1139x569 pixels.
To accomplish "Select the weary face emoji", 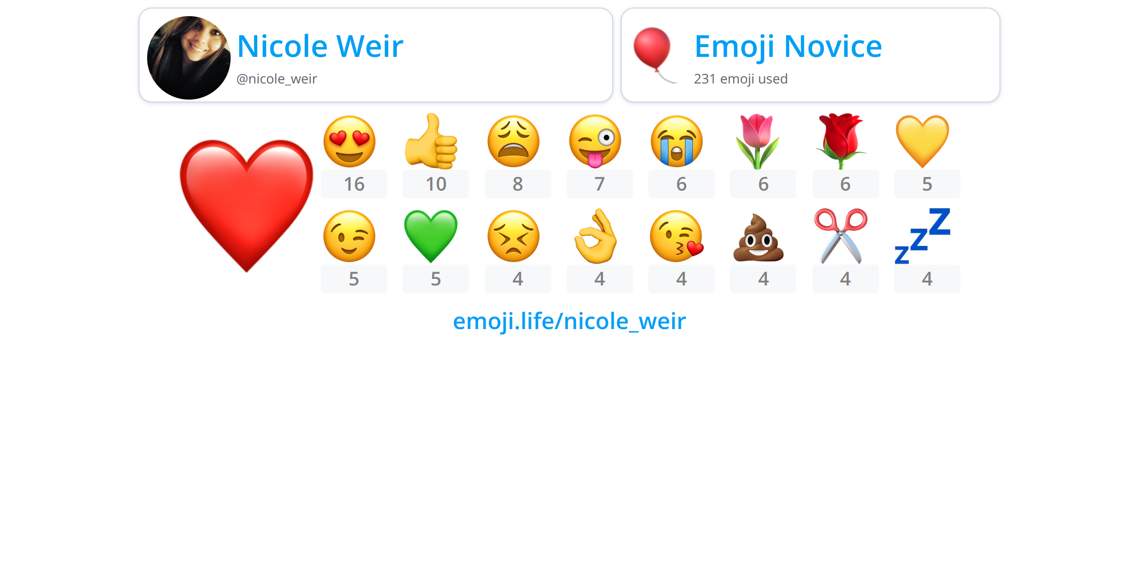I will point(513,141).
